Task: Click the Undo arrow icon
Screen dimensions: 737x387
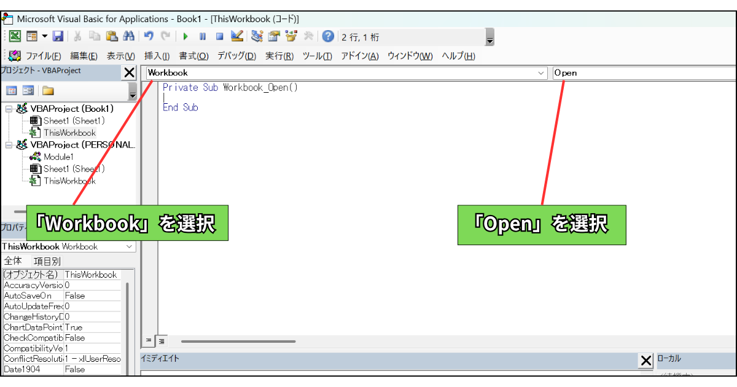Action: [149, 36]
